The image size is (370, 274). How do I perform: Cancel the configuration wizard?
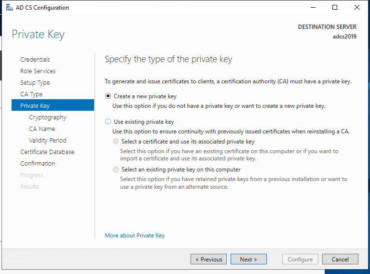340,260
